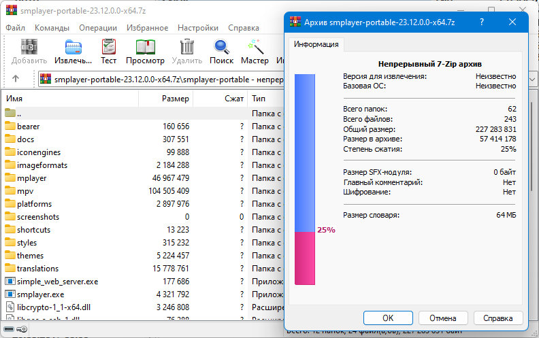
Task: Click the key icon in status bar
Action: click(22, 329)
